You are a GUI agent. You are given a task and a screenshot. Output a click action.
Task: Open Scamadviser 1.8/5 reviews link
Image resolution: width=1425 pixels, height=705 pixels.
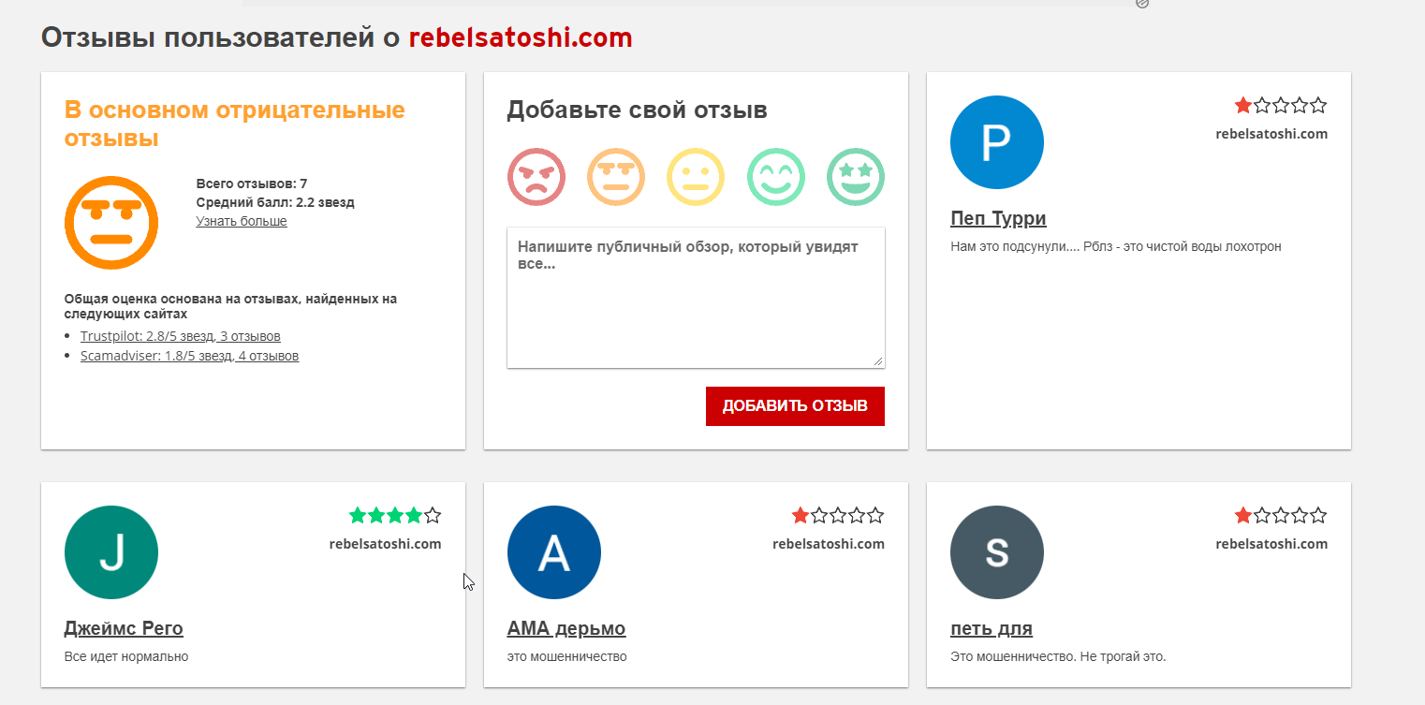(x=190, y=356)
